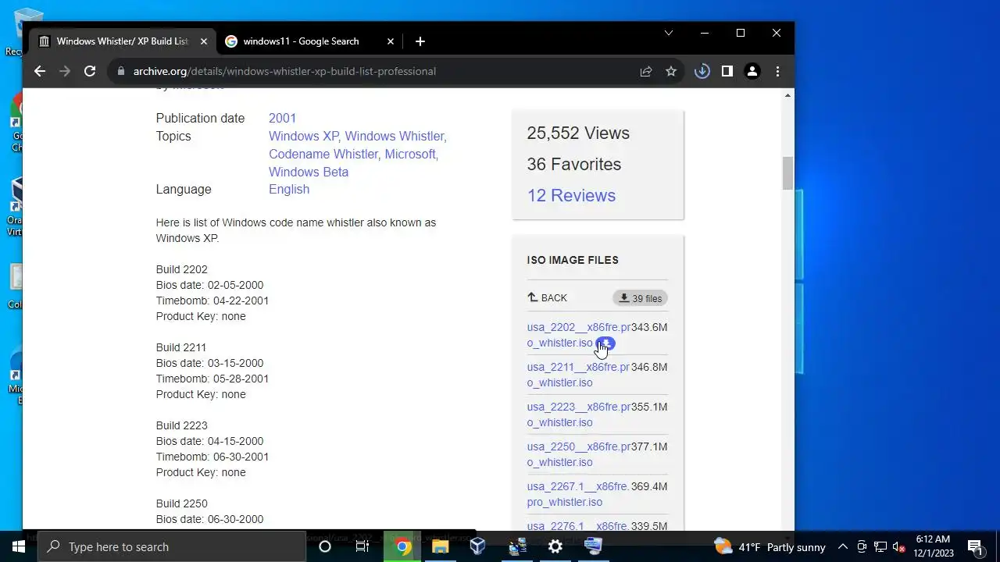The height and width of the screenshot is (562, 1000).
Task: Click the browser forward arrow
Action: coord(65,71)
